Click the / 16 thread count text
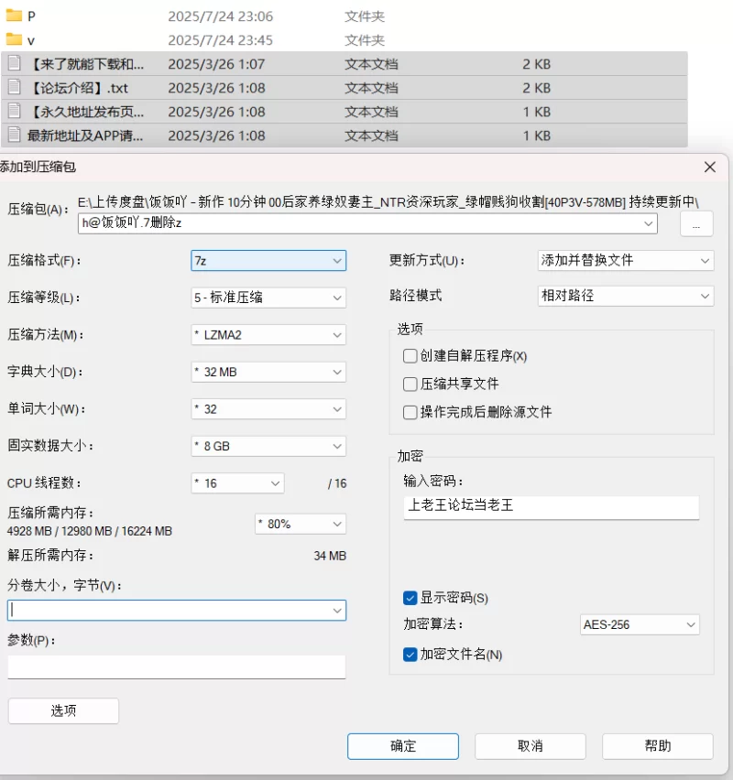Viewport: 733px width, 780px height. click(337, 483)
